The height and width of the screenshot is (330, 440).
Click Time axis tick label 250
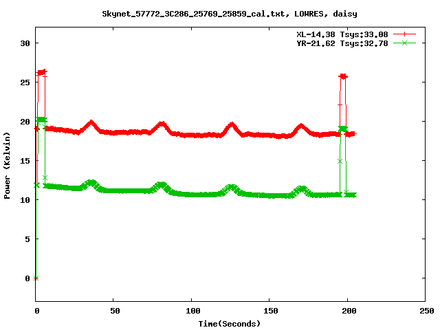point(427,311)
